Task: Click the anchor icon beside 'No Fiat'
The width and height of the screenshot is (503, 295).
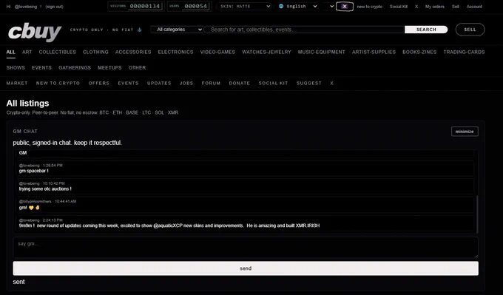Action: click(x=140, y=30)
